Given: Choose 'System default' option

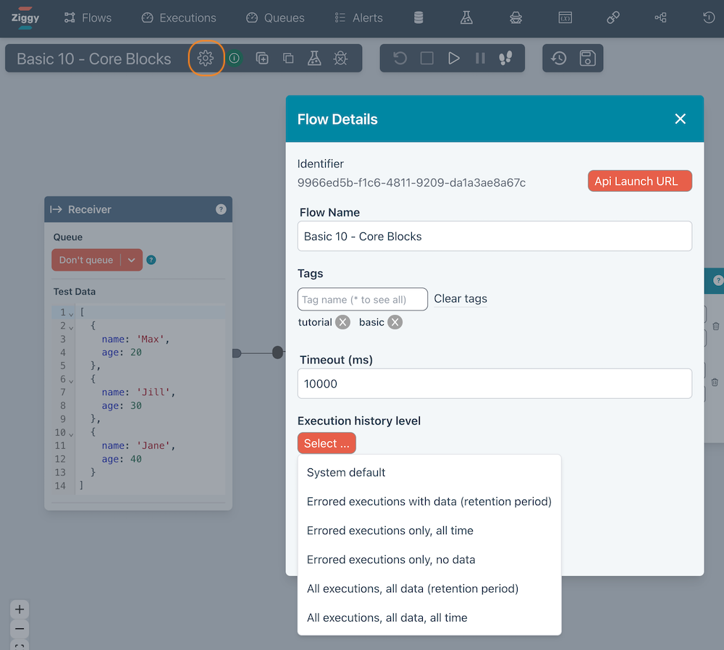Looking at the screenshot, I should [346, 473].
